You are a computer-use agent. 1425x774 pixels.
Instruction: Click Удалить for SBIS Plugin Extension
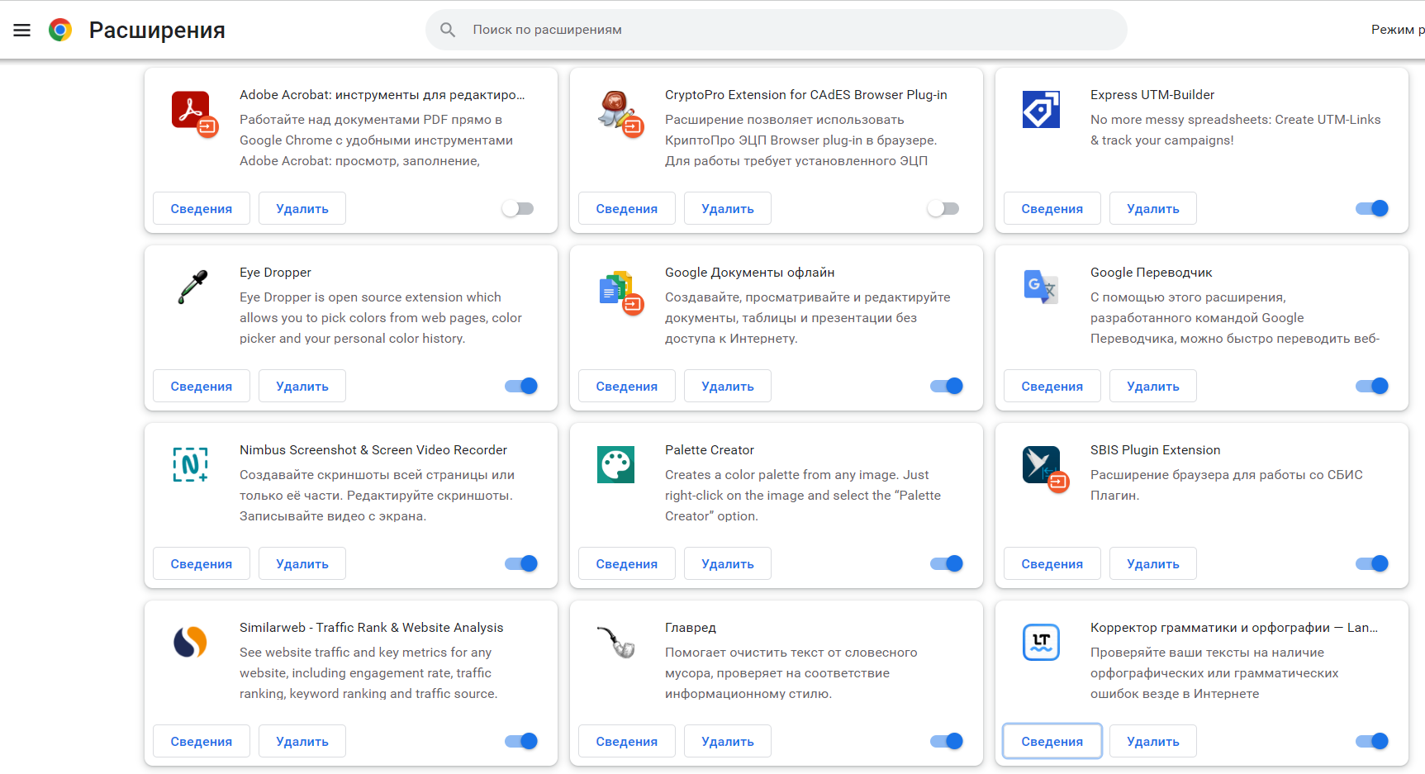point(1153,563)
